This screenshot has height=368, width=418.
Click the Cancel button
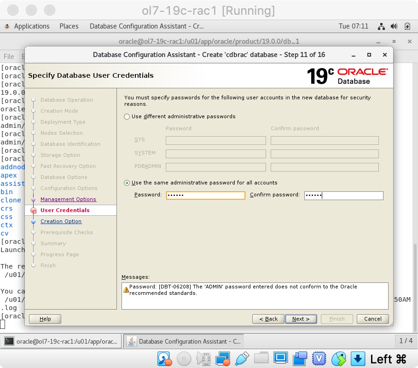[x=373, y=319]
